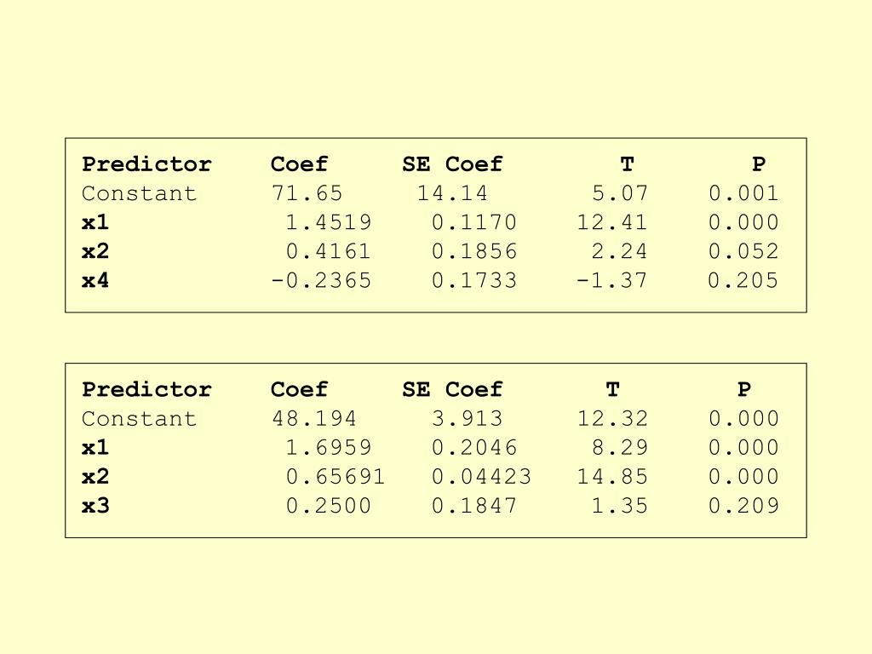The image size is (872, 654).
Task: Select the T value 12.41
Action: coord(612,222)
